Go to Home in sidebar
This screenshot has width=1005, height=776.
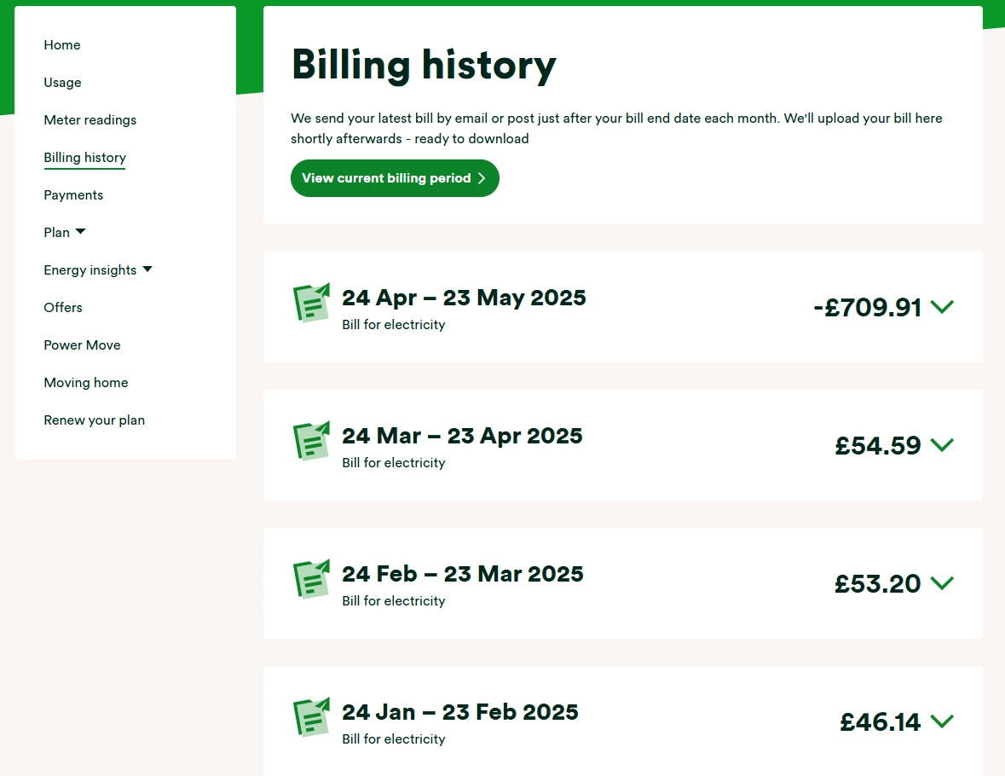click(62, 45)
